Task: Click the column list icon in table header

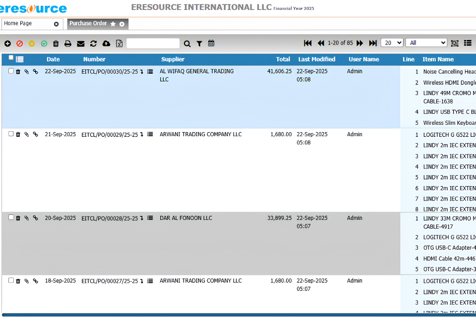Action: coord(20,59)
